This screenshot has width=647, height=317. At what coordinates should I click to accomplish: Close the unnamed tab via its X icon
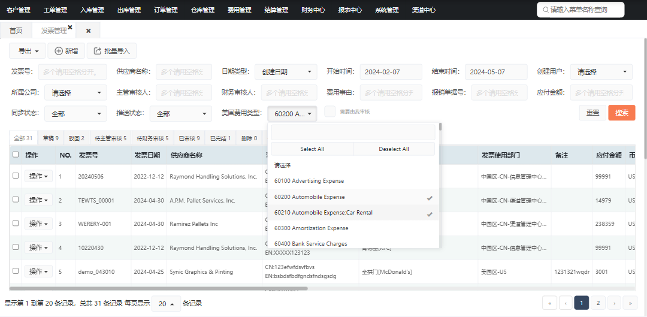[88, 31]
